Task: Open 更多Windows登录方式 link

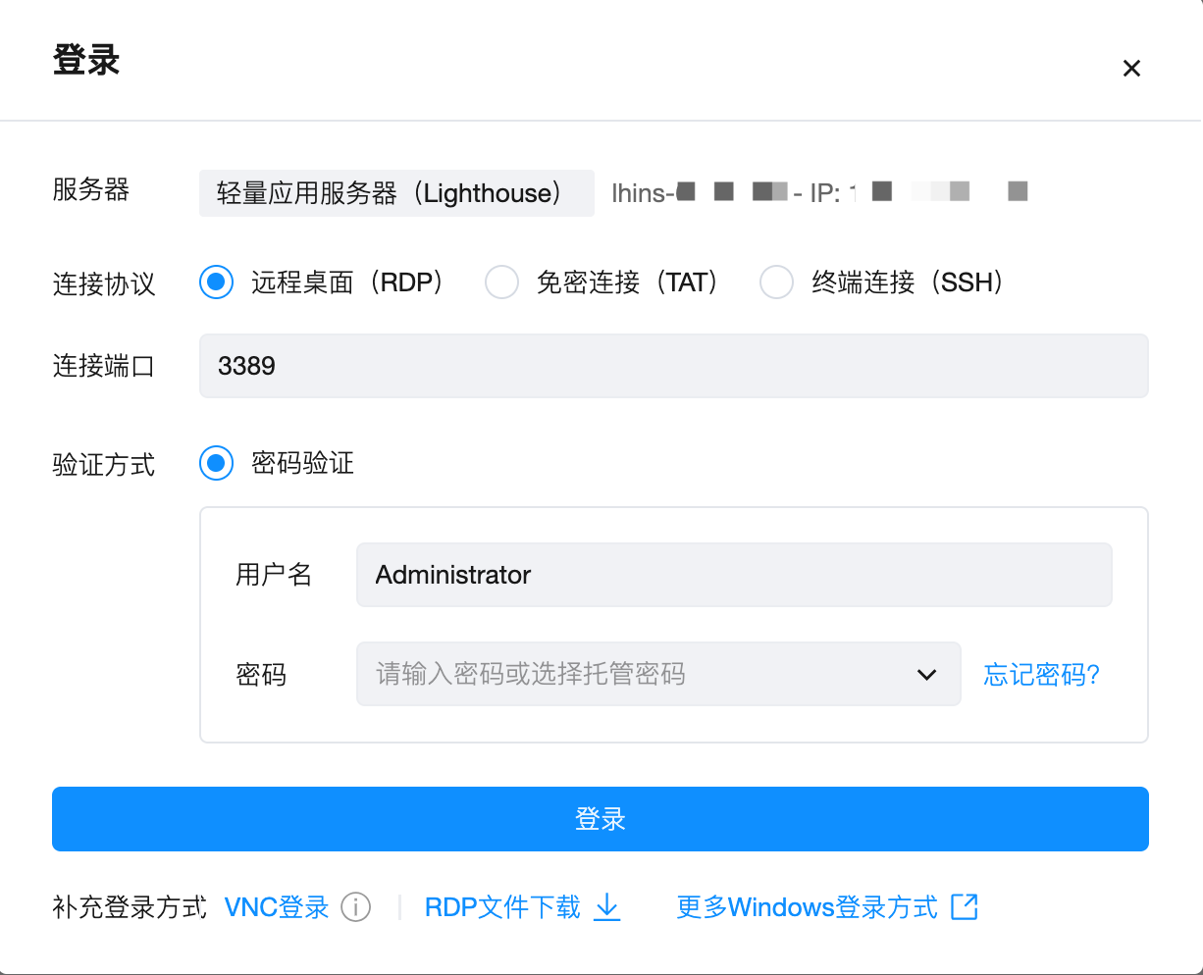Action: click(808, 907)
